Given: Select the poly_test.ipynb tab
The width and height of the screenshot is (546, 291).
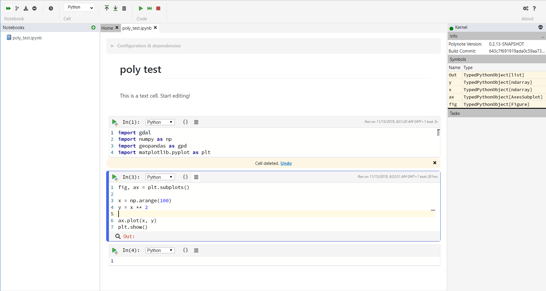Looking at the screenshot, I should coord(137,28).
